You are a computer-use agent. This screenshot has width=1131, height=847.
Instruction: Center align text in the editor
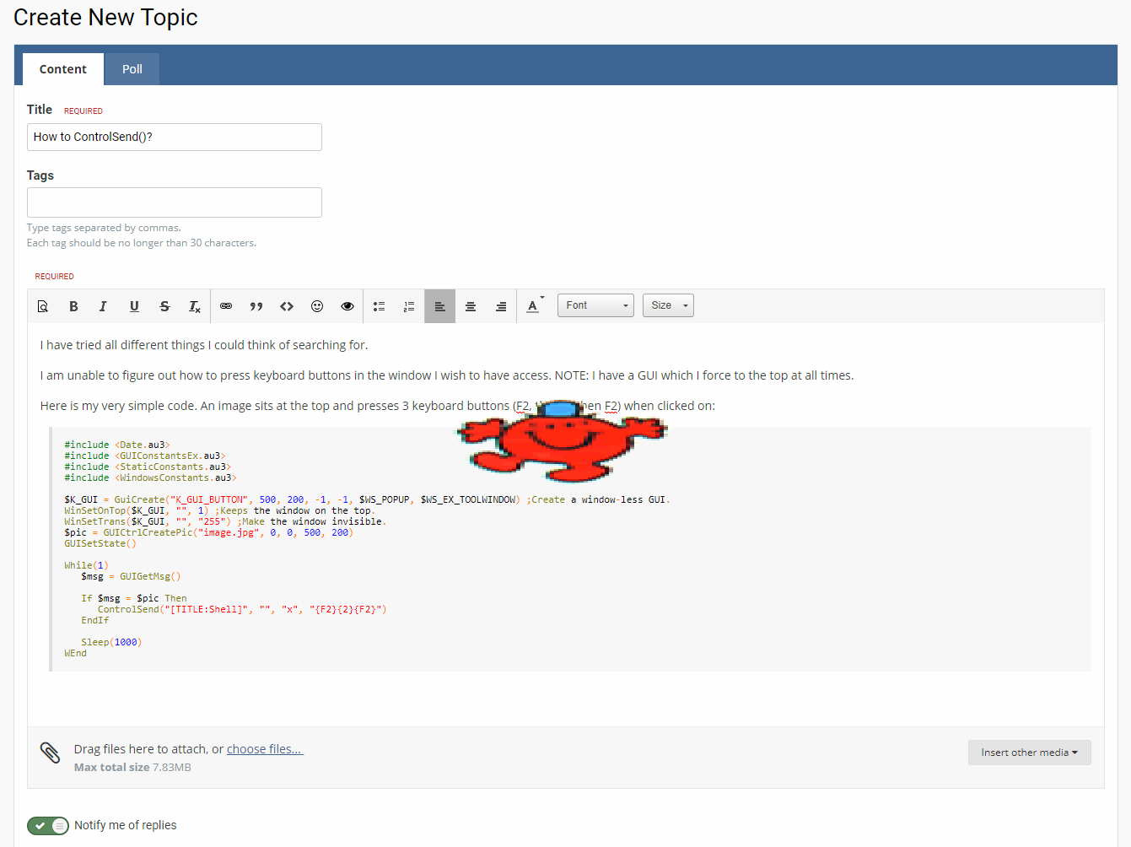click(471, 306)
